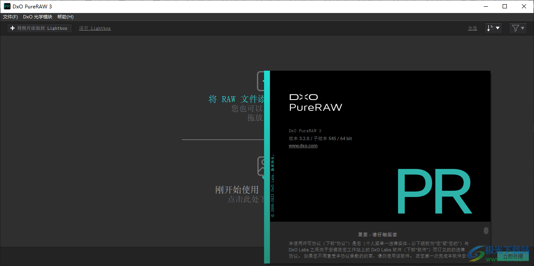Image resolution: width=534 pixels, height=266 pixels.
Task: Open the 帮助(H) menu
Action: 65,17
